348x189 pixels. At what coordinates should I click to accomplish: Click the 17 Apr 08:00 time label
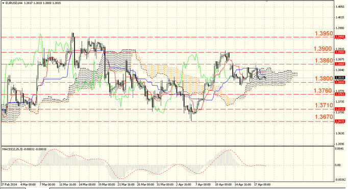(262, 184)
